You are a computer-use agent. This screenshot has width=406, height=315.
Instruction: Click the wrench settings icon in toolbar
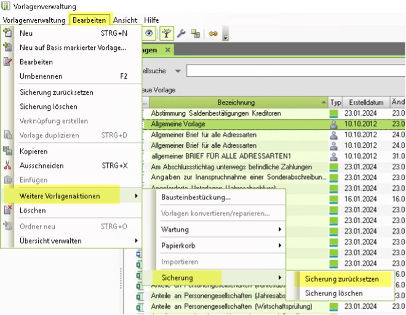pyautogui.click(x=181, y=33)
